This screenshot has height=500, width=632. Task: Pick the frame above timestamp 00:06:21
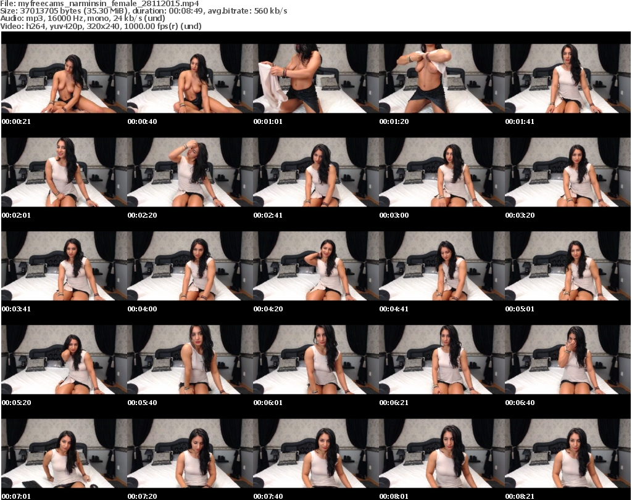[442, 359]
